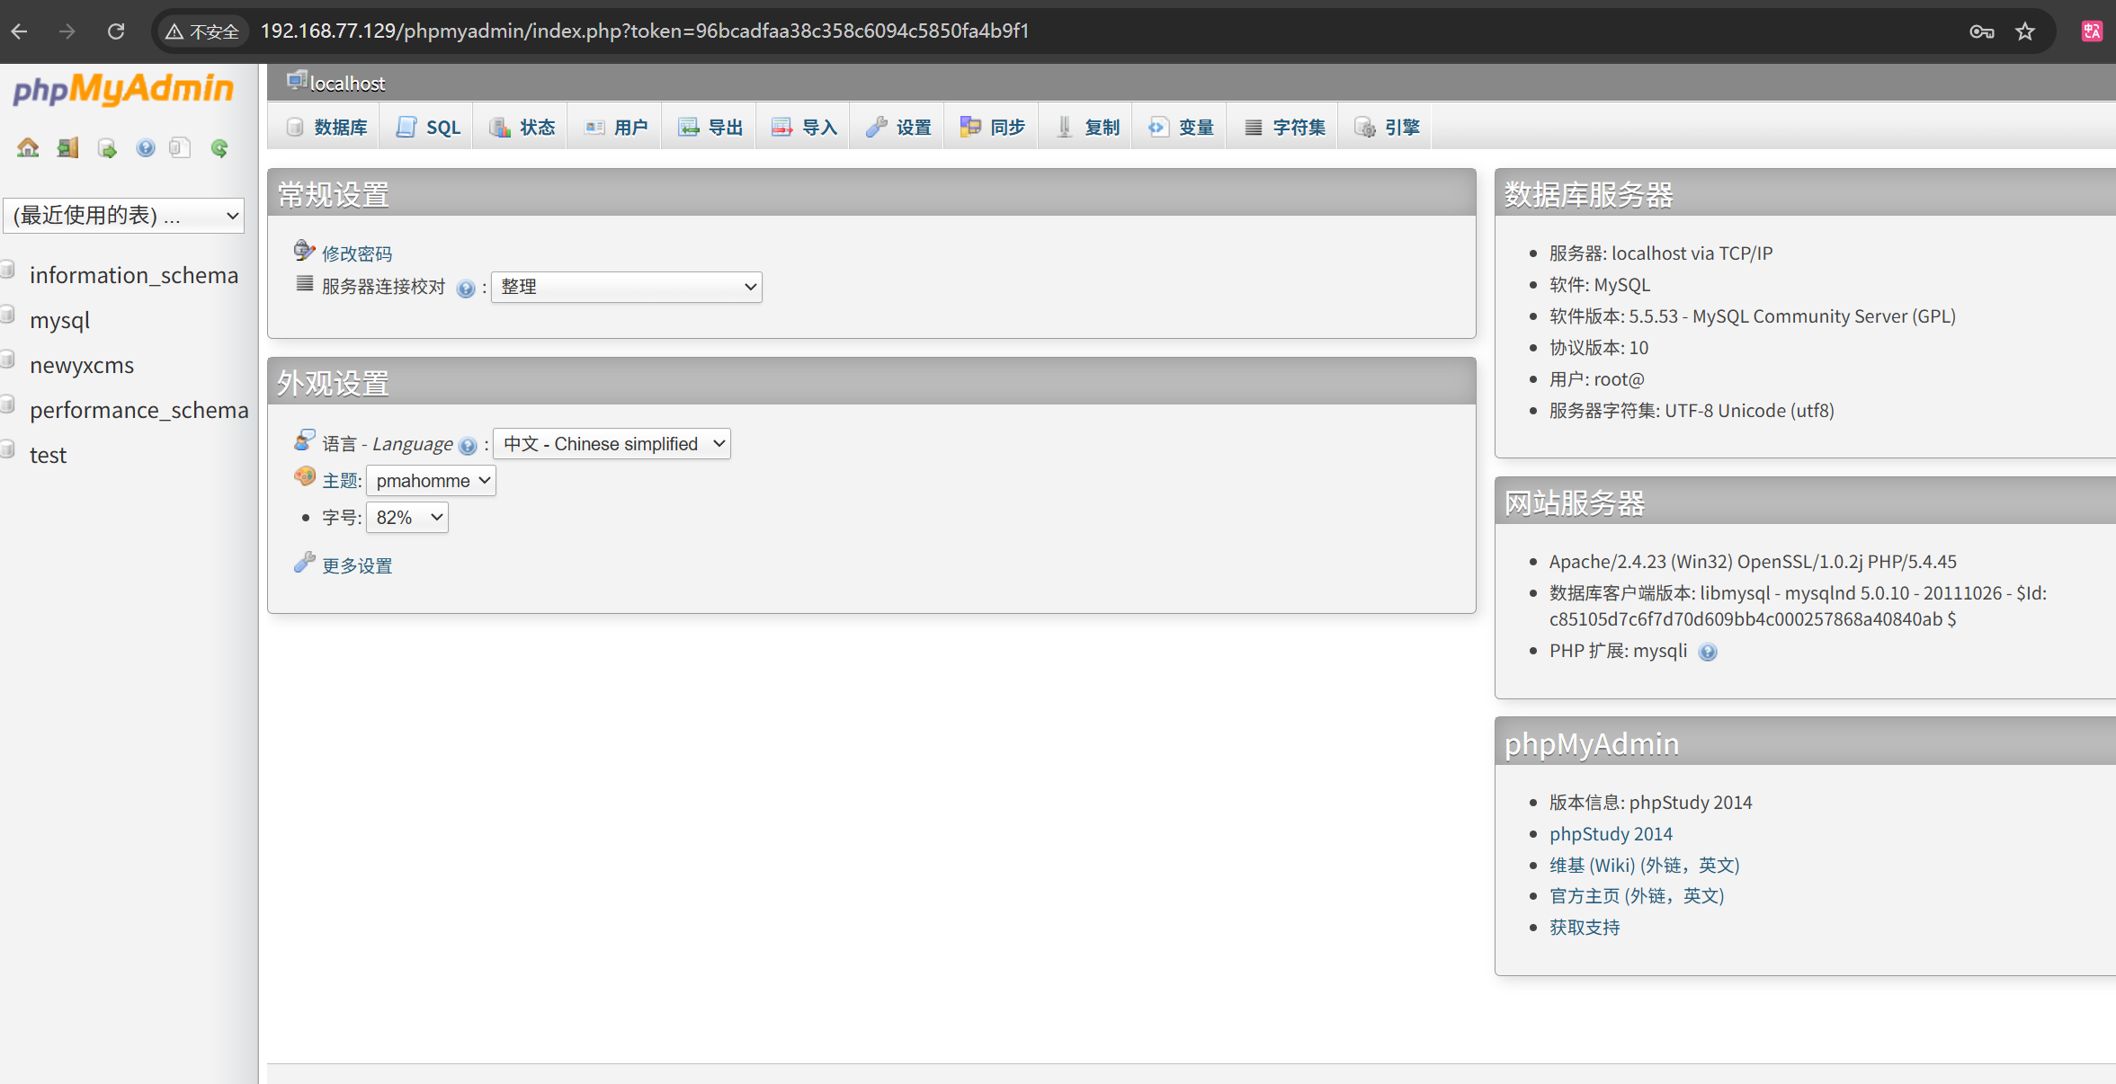
Task: Open the phpMyAdmin documentation help icon
Action: pos(146,147)
